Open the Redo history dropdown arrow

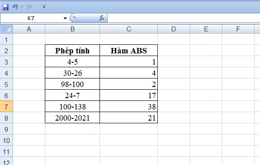(36, 7)
